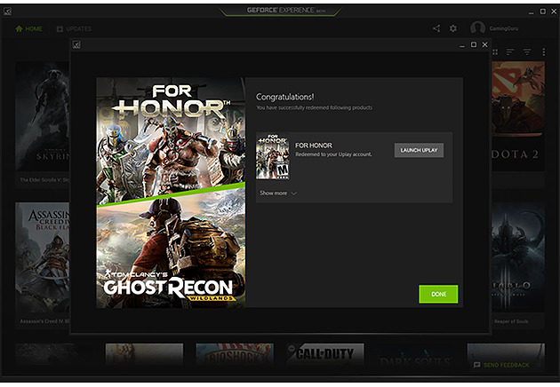Open the filter games icon
Image resolution: width=560 pixels, height=387 pixels.
[527, 52]
